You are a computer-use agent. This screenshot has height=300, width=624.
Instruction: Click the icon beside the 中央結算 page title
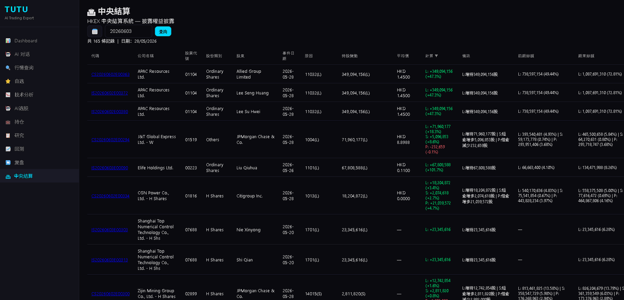pos(91,12)
